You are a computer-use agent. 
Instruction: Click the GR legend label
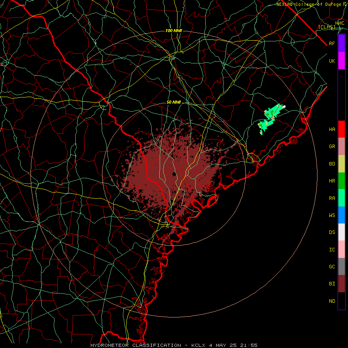[x=332, y=147]
